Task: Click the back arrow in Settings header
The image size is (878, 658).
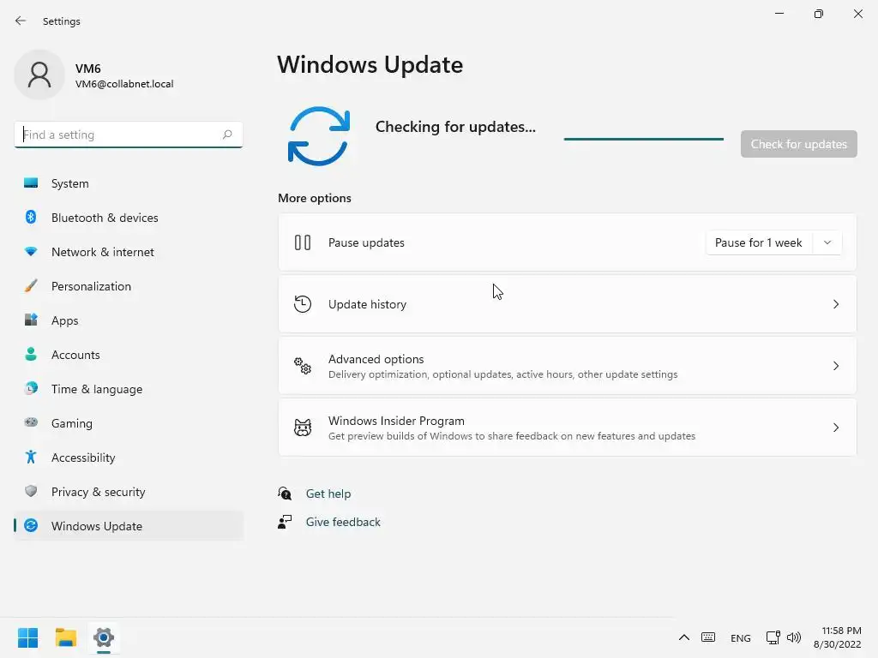Action: (21, 21)
